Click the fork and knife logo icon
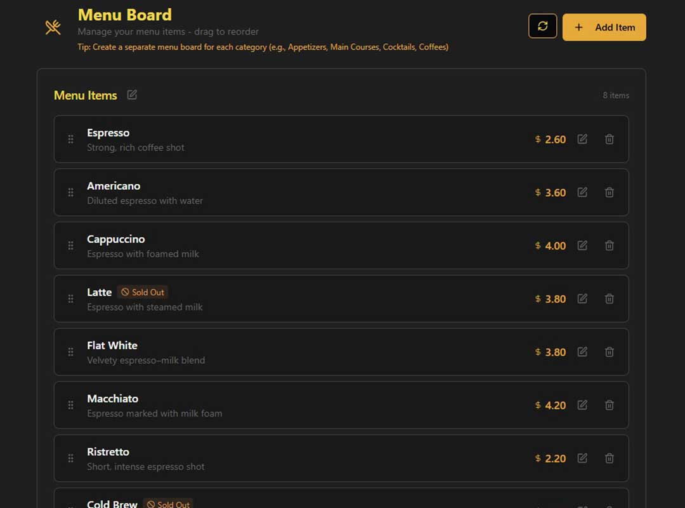 point(53,27)
